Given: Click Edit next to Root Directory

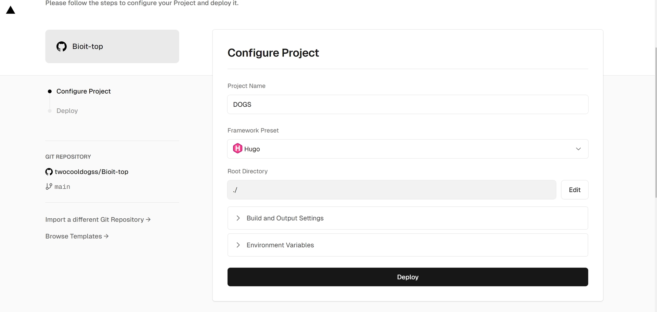Looking at the screenshot, I should coord(575,190).
